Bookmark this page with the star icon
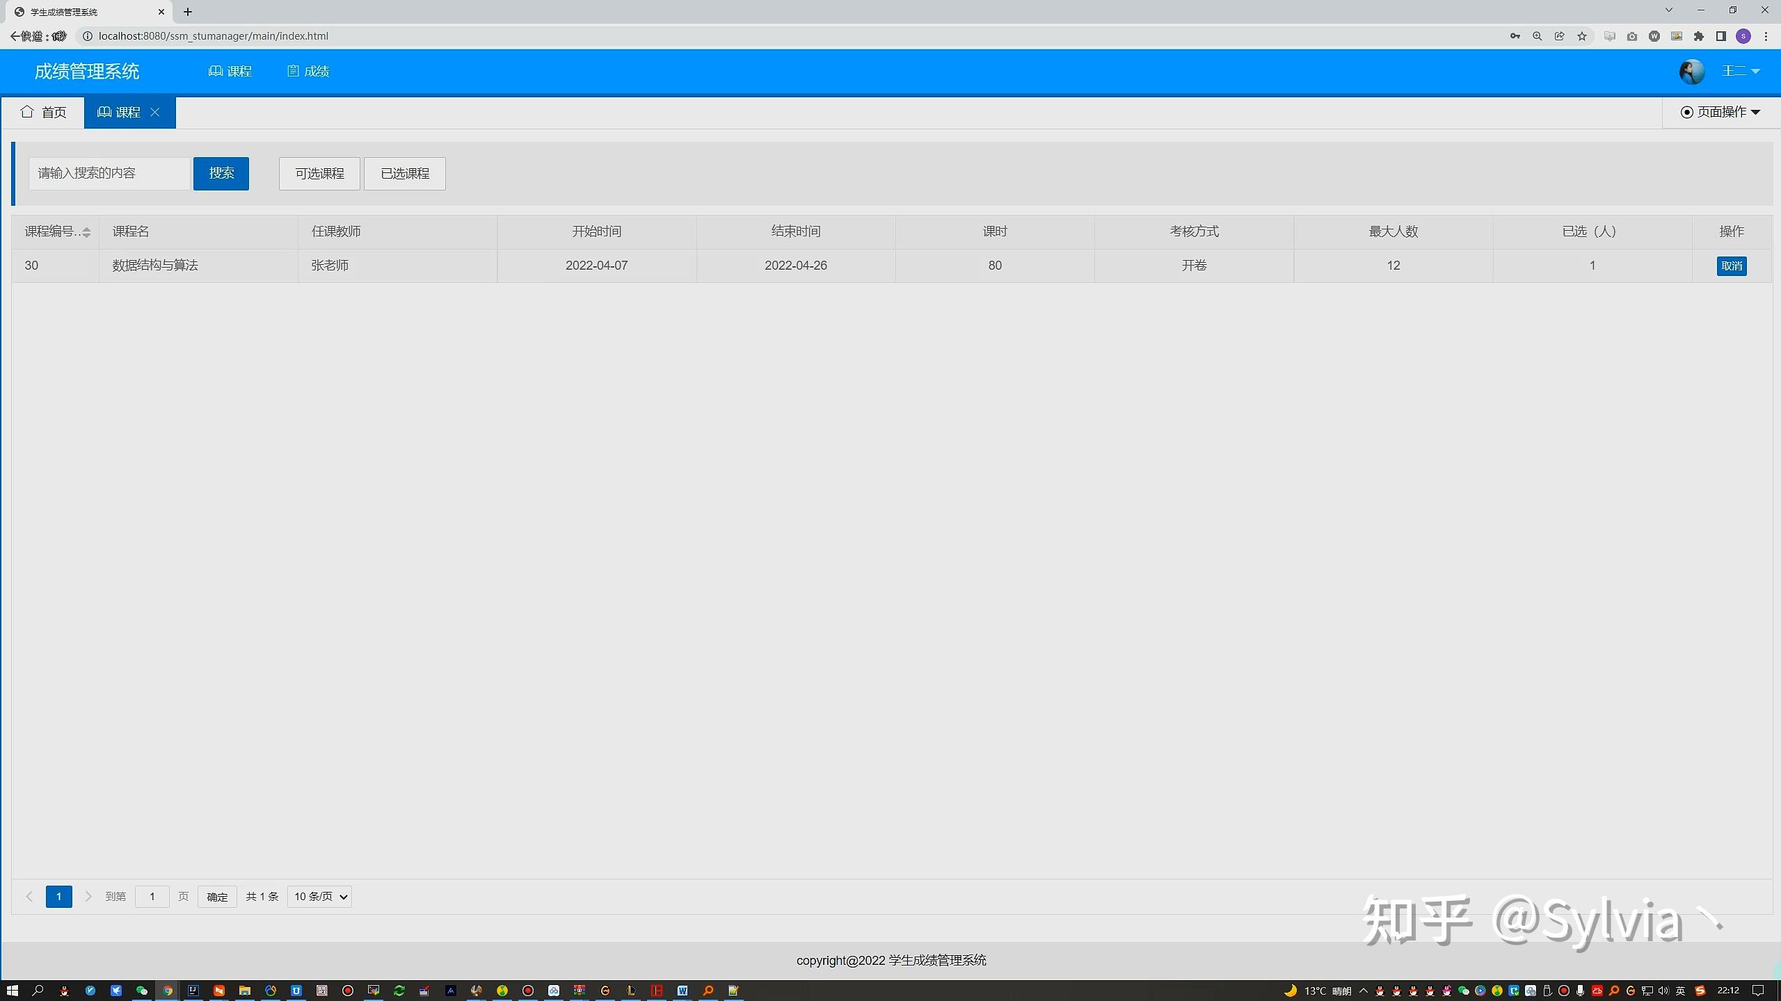This screenshot has height=1001, width=1781. tap(1582, 36)
